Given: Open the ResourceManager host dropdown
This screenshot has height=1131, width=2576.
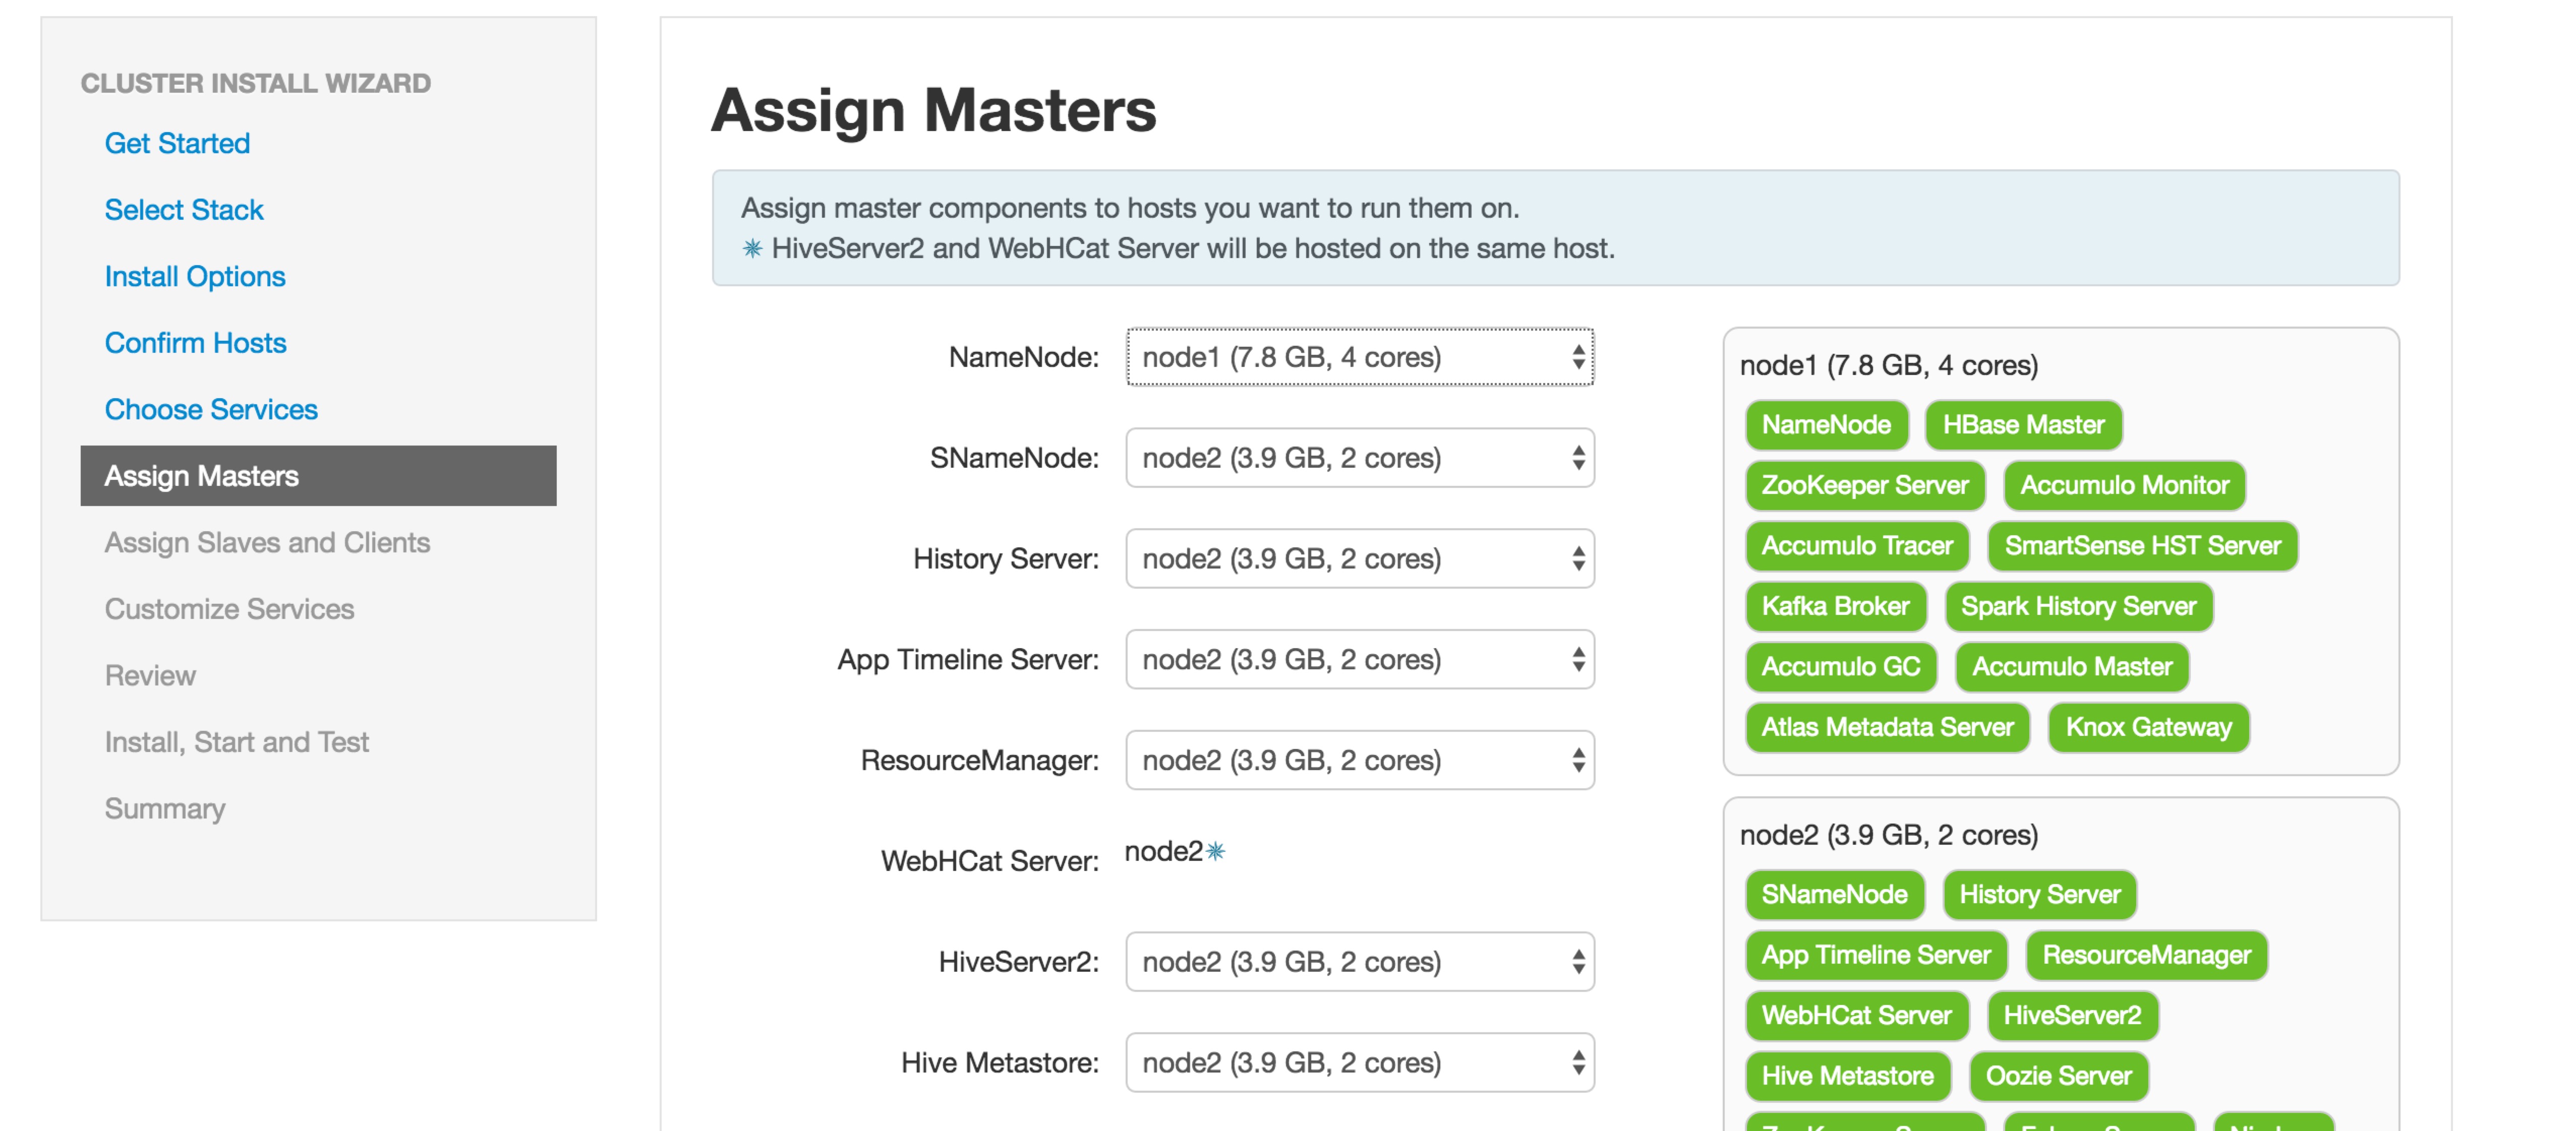Looking at the screenshot, I should (x=1359, y=761).
